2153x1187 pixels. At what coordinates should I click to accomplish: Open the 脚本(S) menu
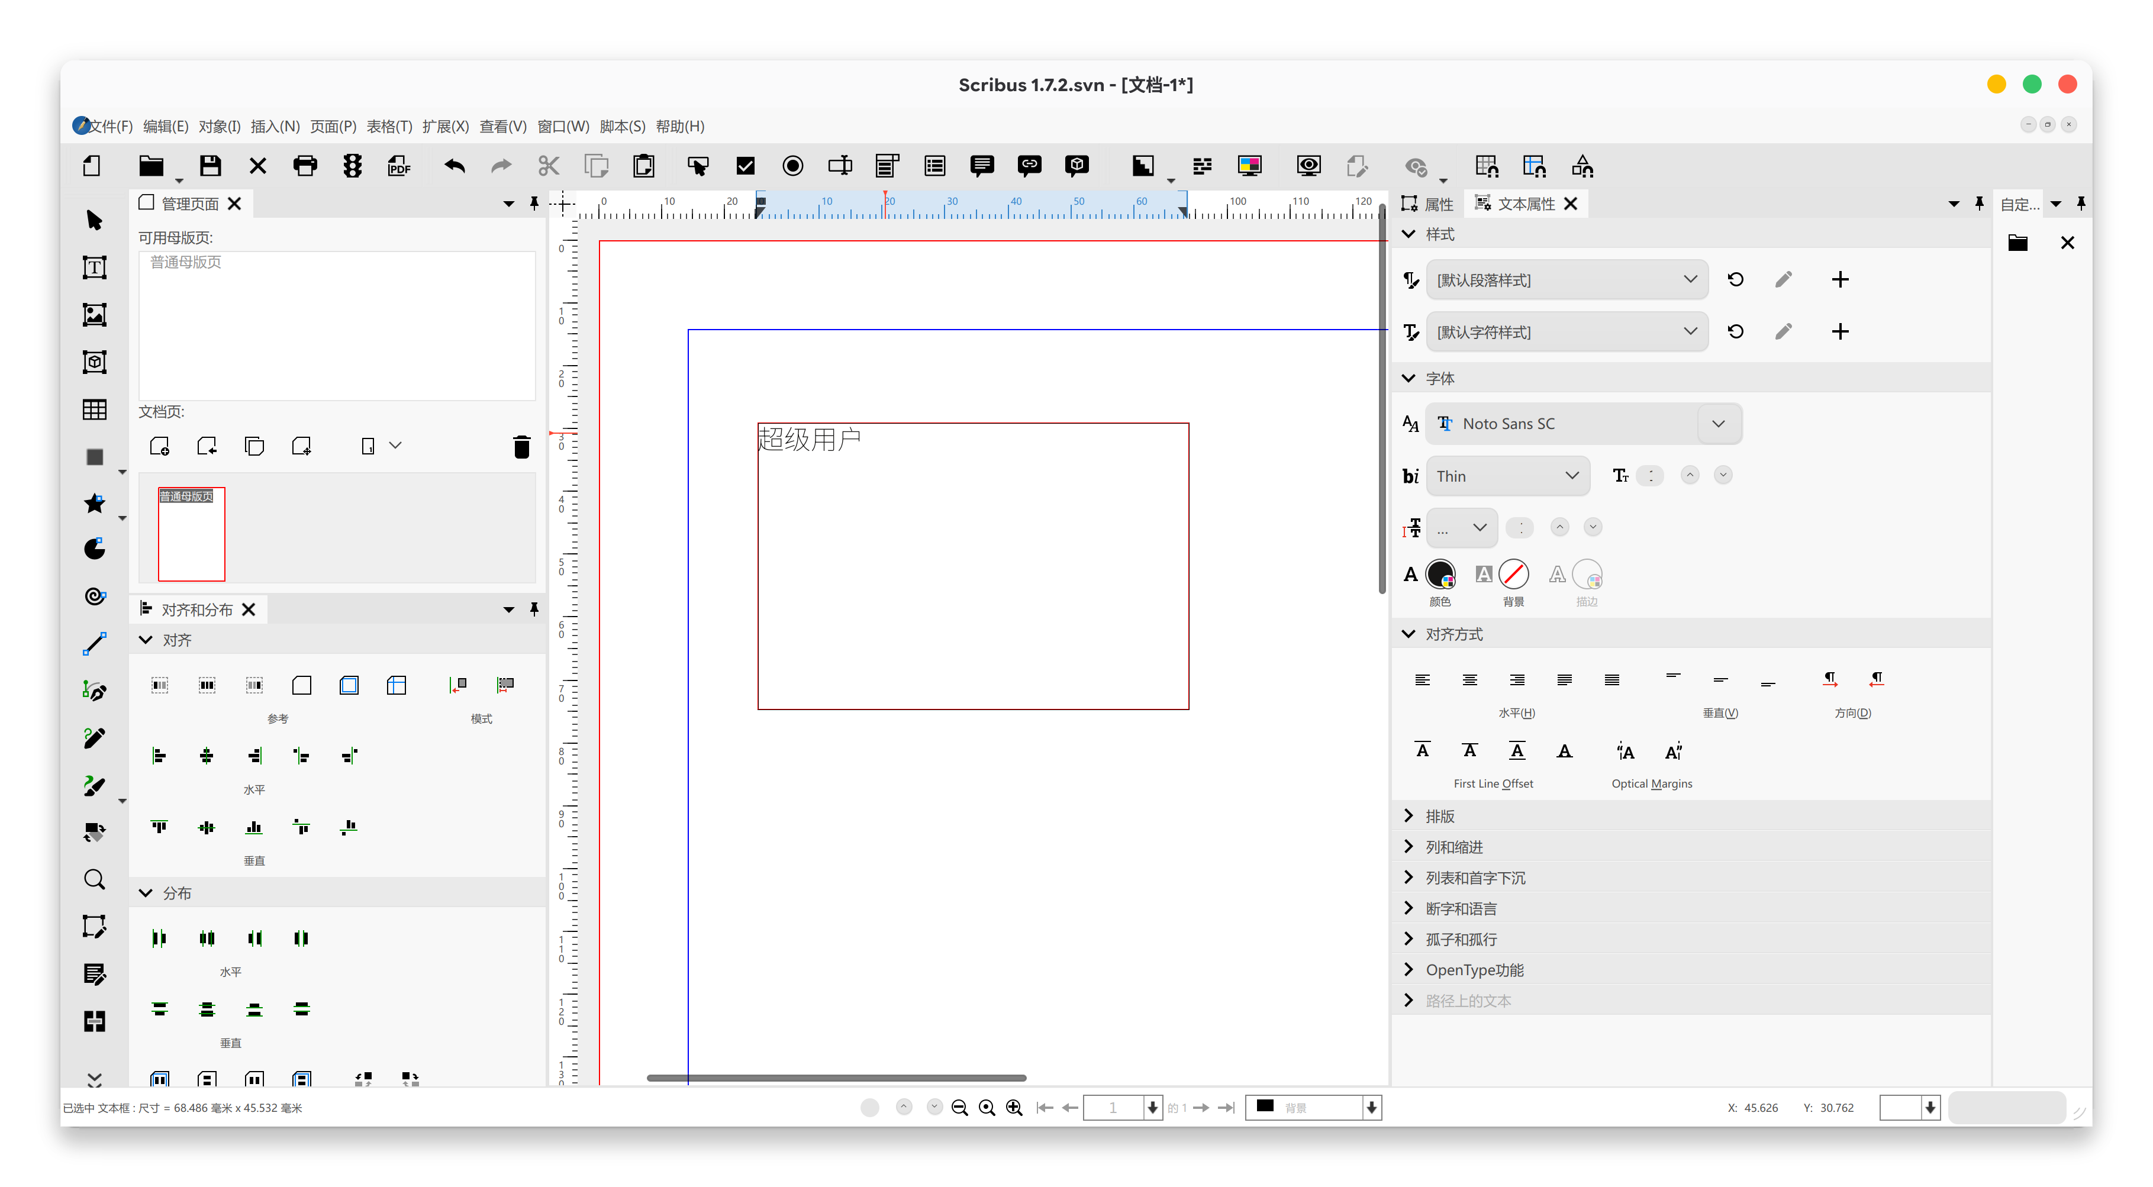click(x=622, y=126)
